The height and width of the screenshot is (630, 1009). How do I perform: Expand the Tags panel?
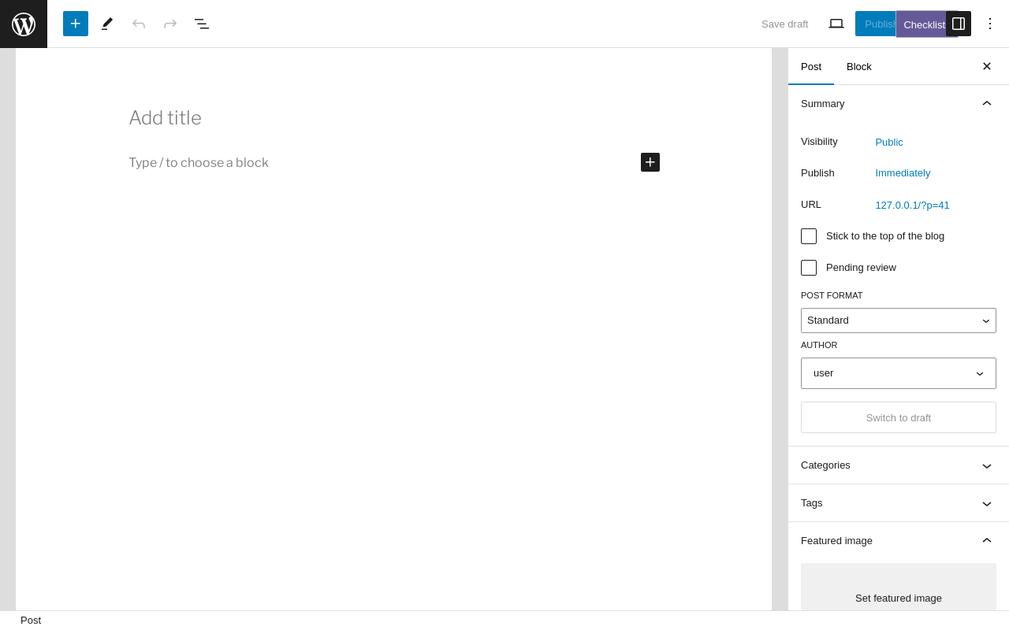[x=899, y=503]
